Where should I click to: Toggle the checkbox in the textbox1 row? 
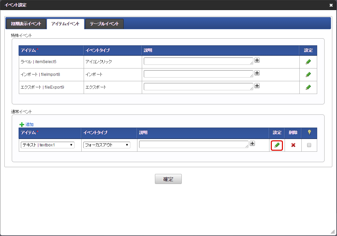tap(309, 145)
